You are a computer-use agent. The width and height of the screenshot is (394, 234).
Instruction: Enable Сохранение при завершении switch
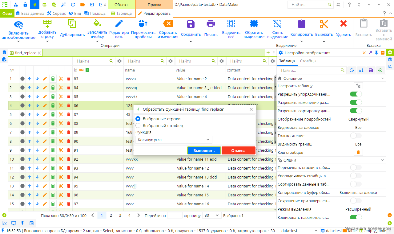click(356, 201)
